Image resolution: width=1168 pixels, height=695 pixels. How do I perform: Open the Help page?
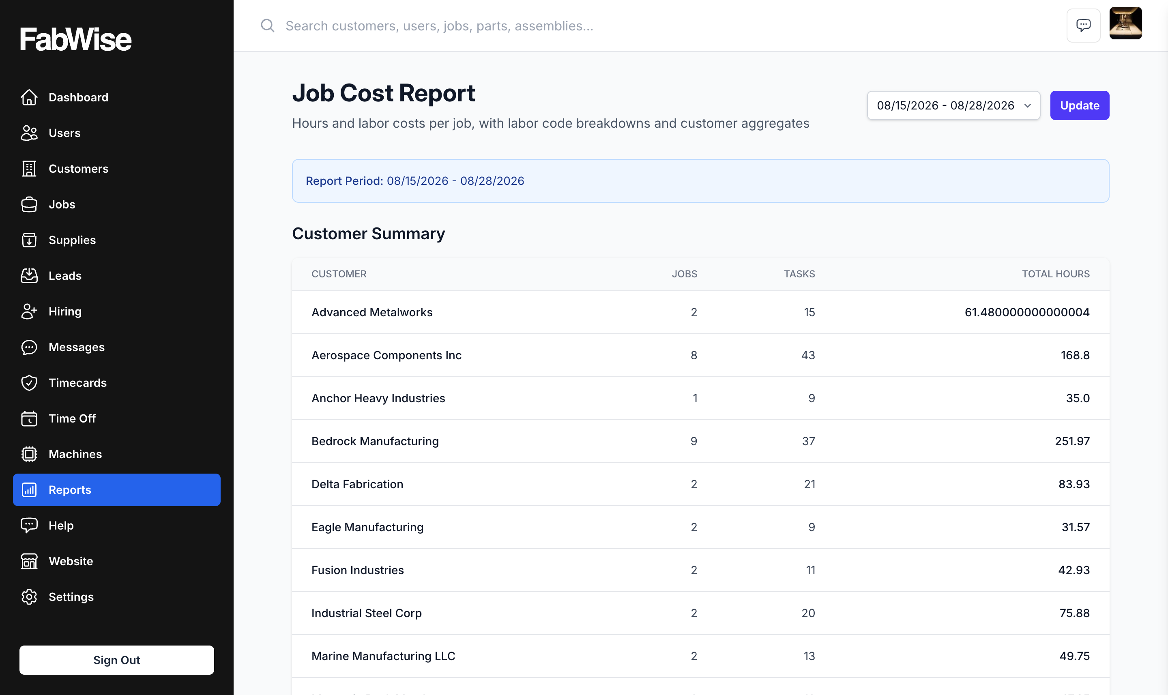117,526
